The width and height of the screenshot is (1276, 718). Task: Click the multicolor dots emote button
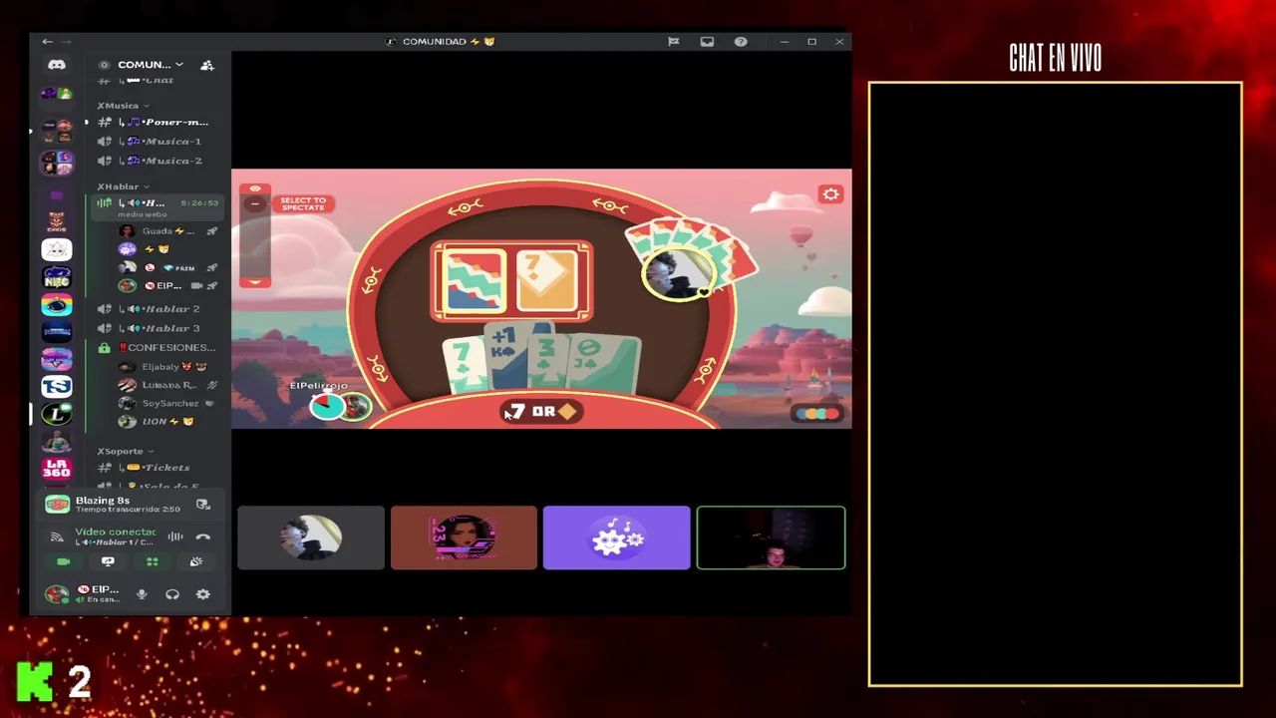pos(817,413)
